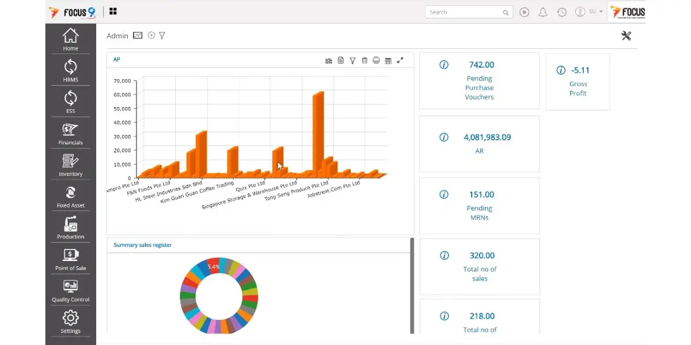The height and width of the screenshot is (345, 691).
Task: Click the -5.11 Gross Profit value
Action: [580, 70]
